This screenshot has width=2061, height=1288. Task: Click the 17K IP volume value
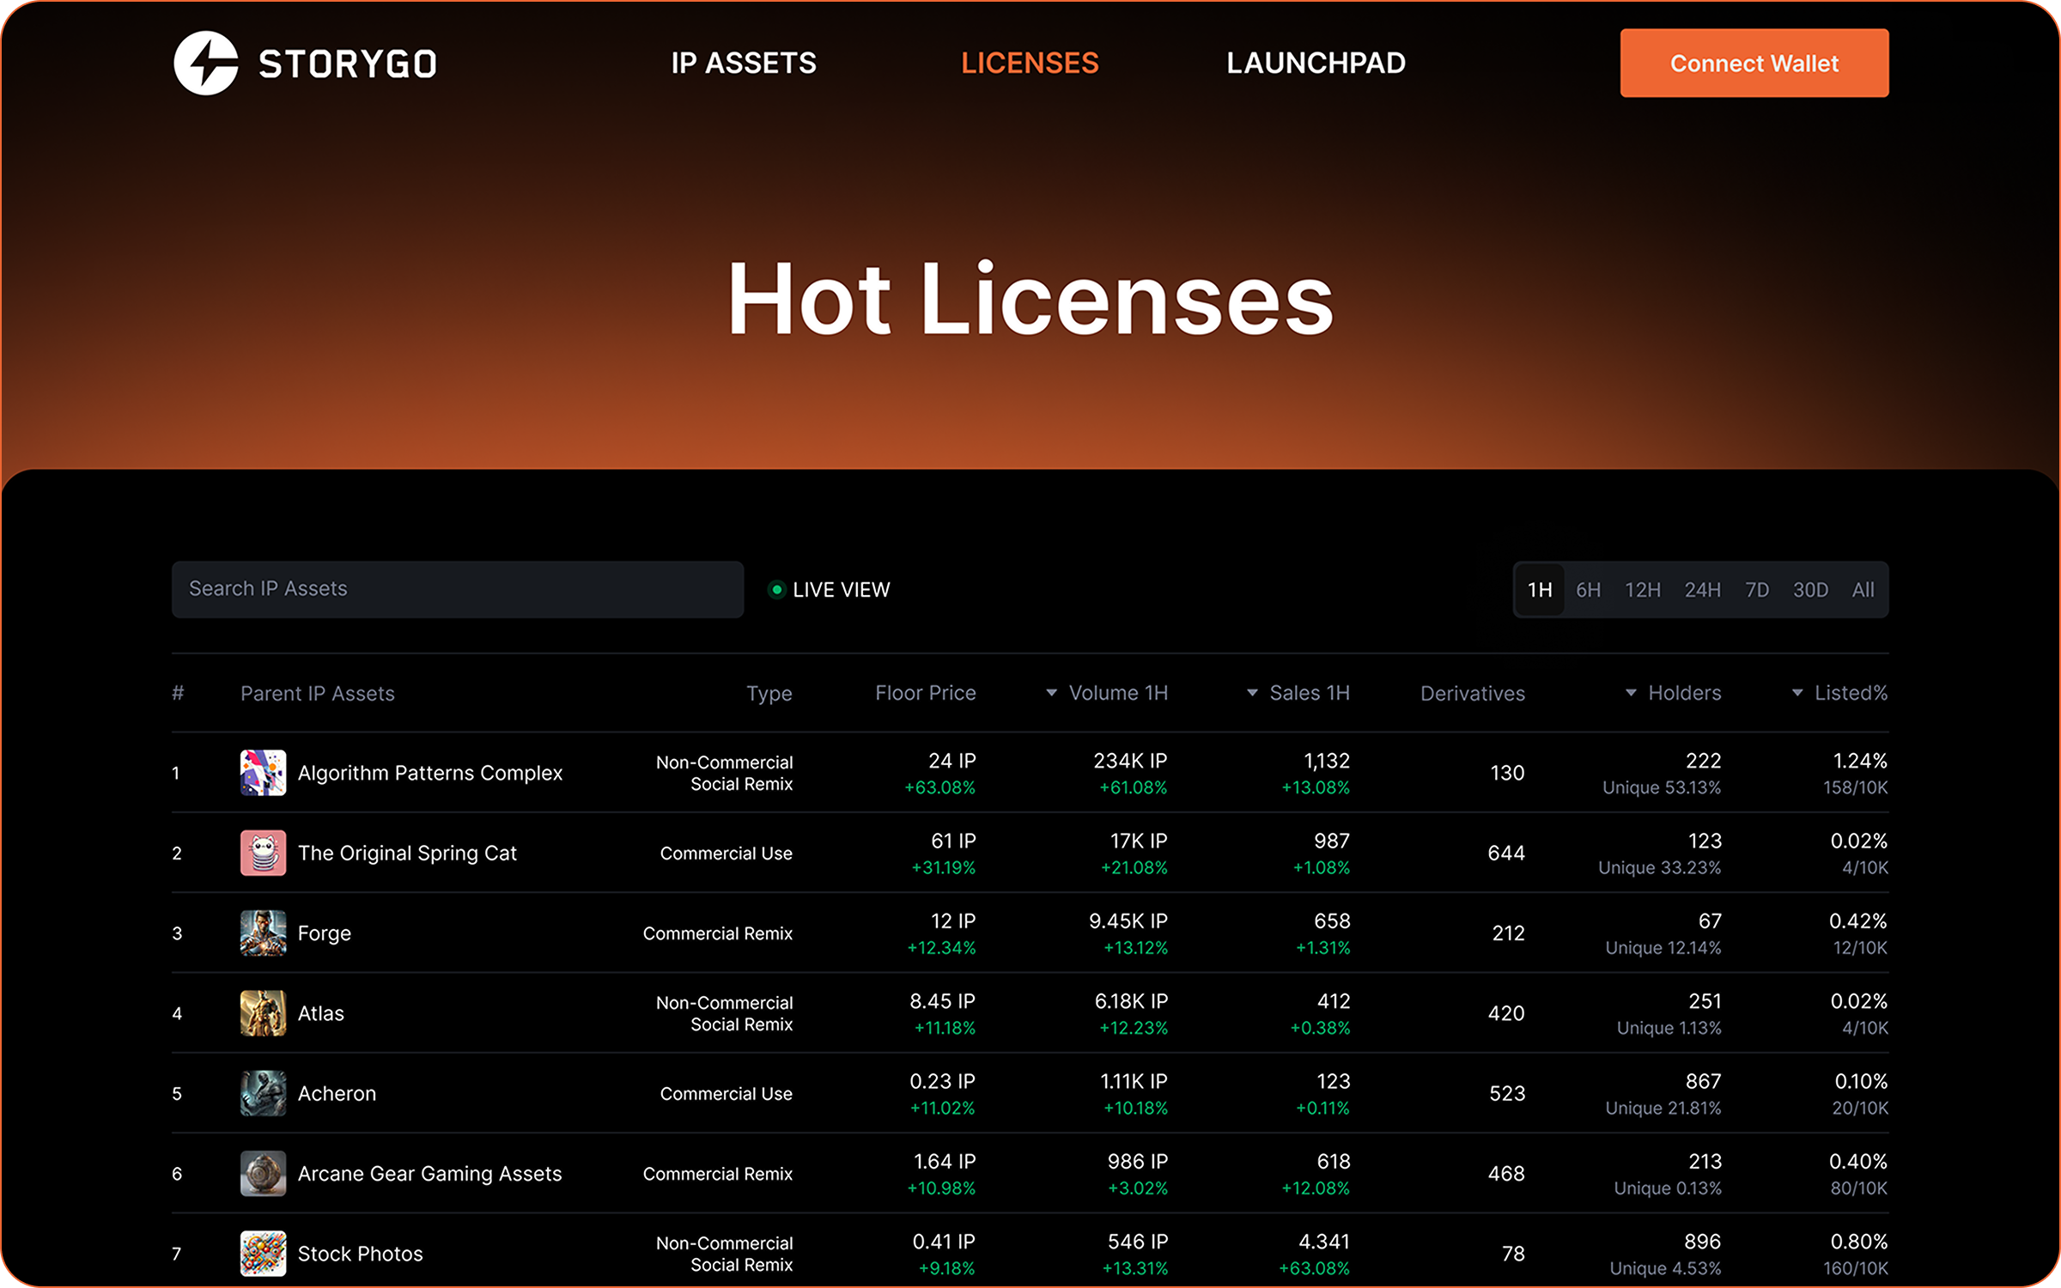1138,841
